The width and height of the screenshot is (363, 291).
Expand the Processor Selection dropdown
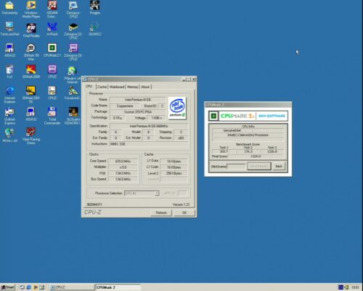point(157,194)
